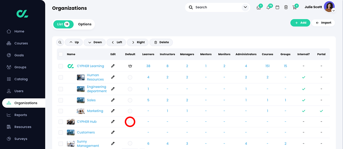Go to Courses in sidebar
Image resolution: width=343 pixels, height=149 pixels.
click(21, 43)
